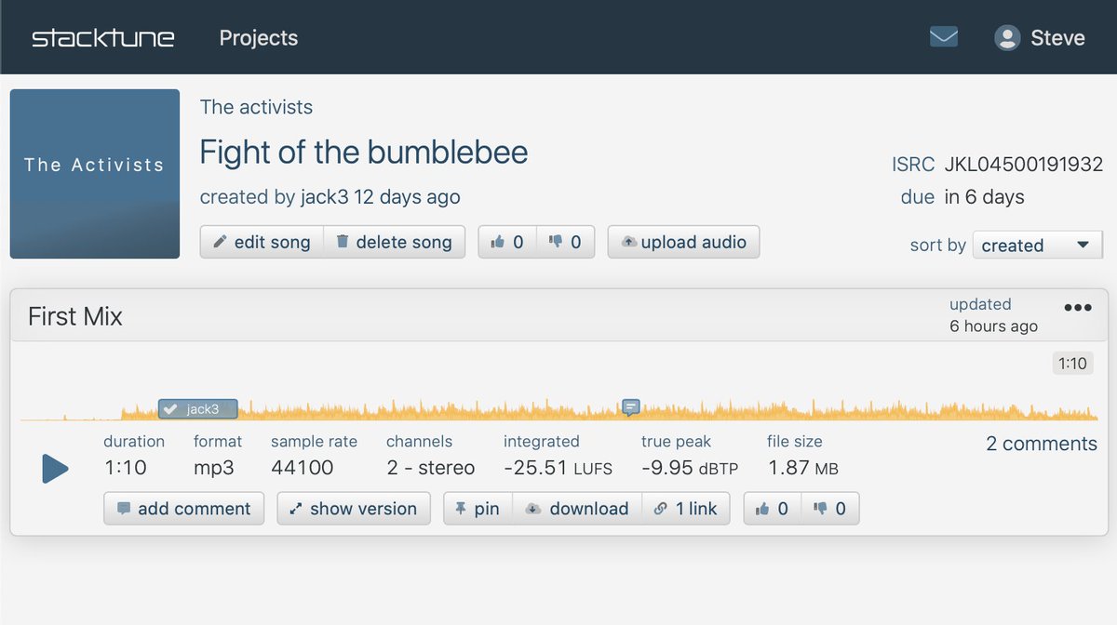
Task: Click the due in 6 days text
Action: click(962, 197)
